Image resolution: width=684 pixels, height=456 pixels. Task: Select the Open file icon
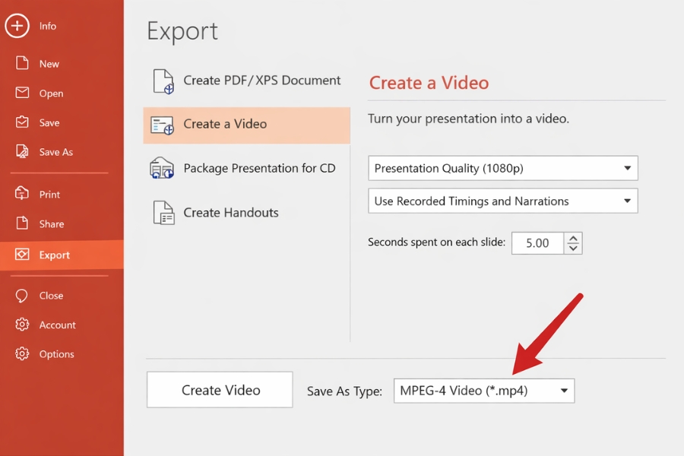(x=23, y=93)
